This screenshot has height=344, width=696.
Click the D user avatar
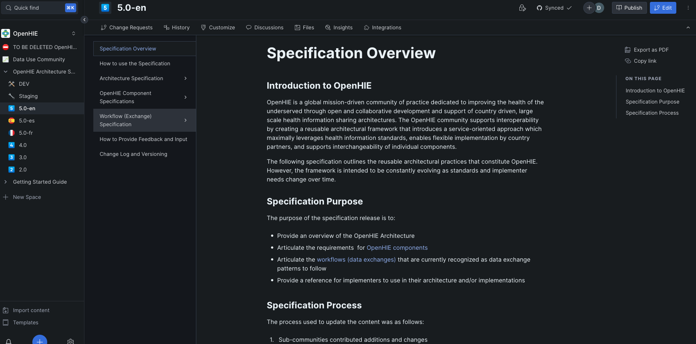point(599,8)
